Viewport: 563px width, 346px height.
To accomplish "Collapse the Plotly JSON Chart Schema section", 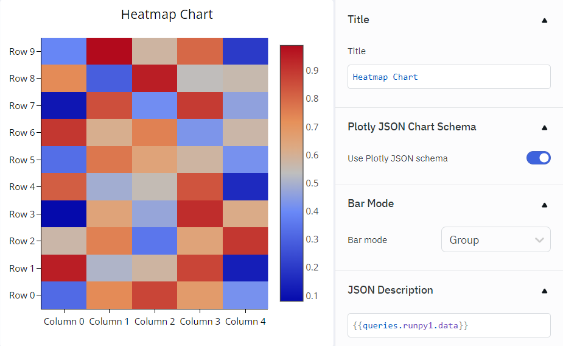I will click(x=544, y=127).
